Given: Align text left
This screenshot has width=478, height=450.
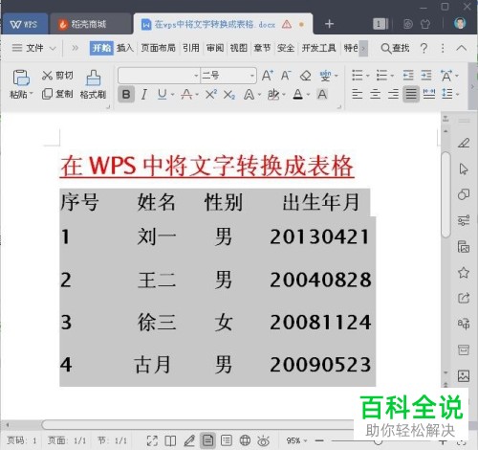Looking at the screenshot, I should pos(358,94).
